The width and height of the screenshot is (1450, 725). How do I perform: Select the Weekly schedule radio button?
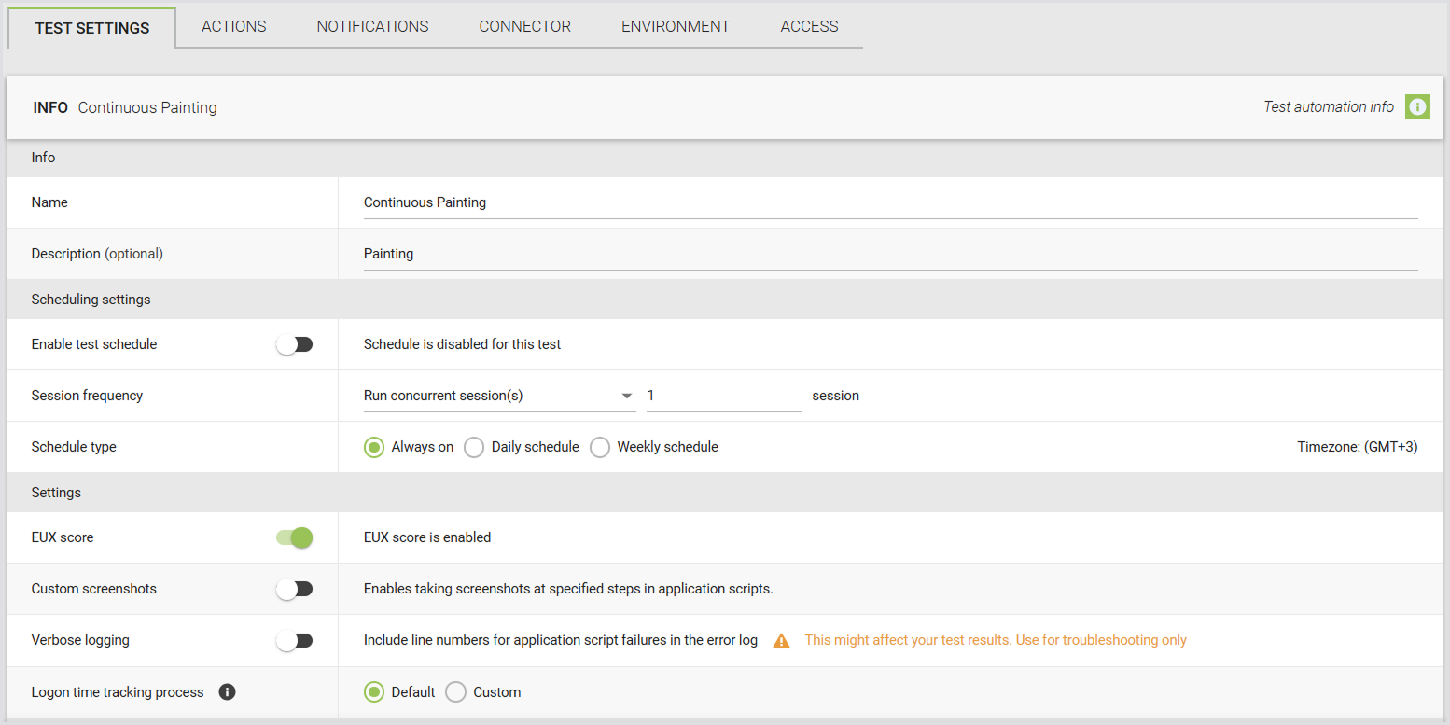pos(600,447)
